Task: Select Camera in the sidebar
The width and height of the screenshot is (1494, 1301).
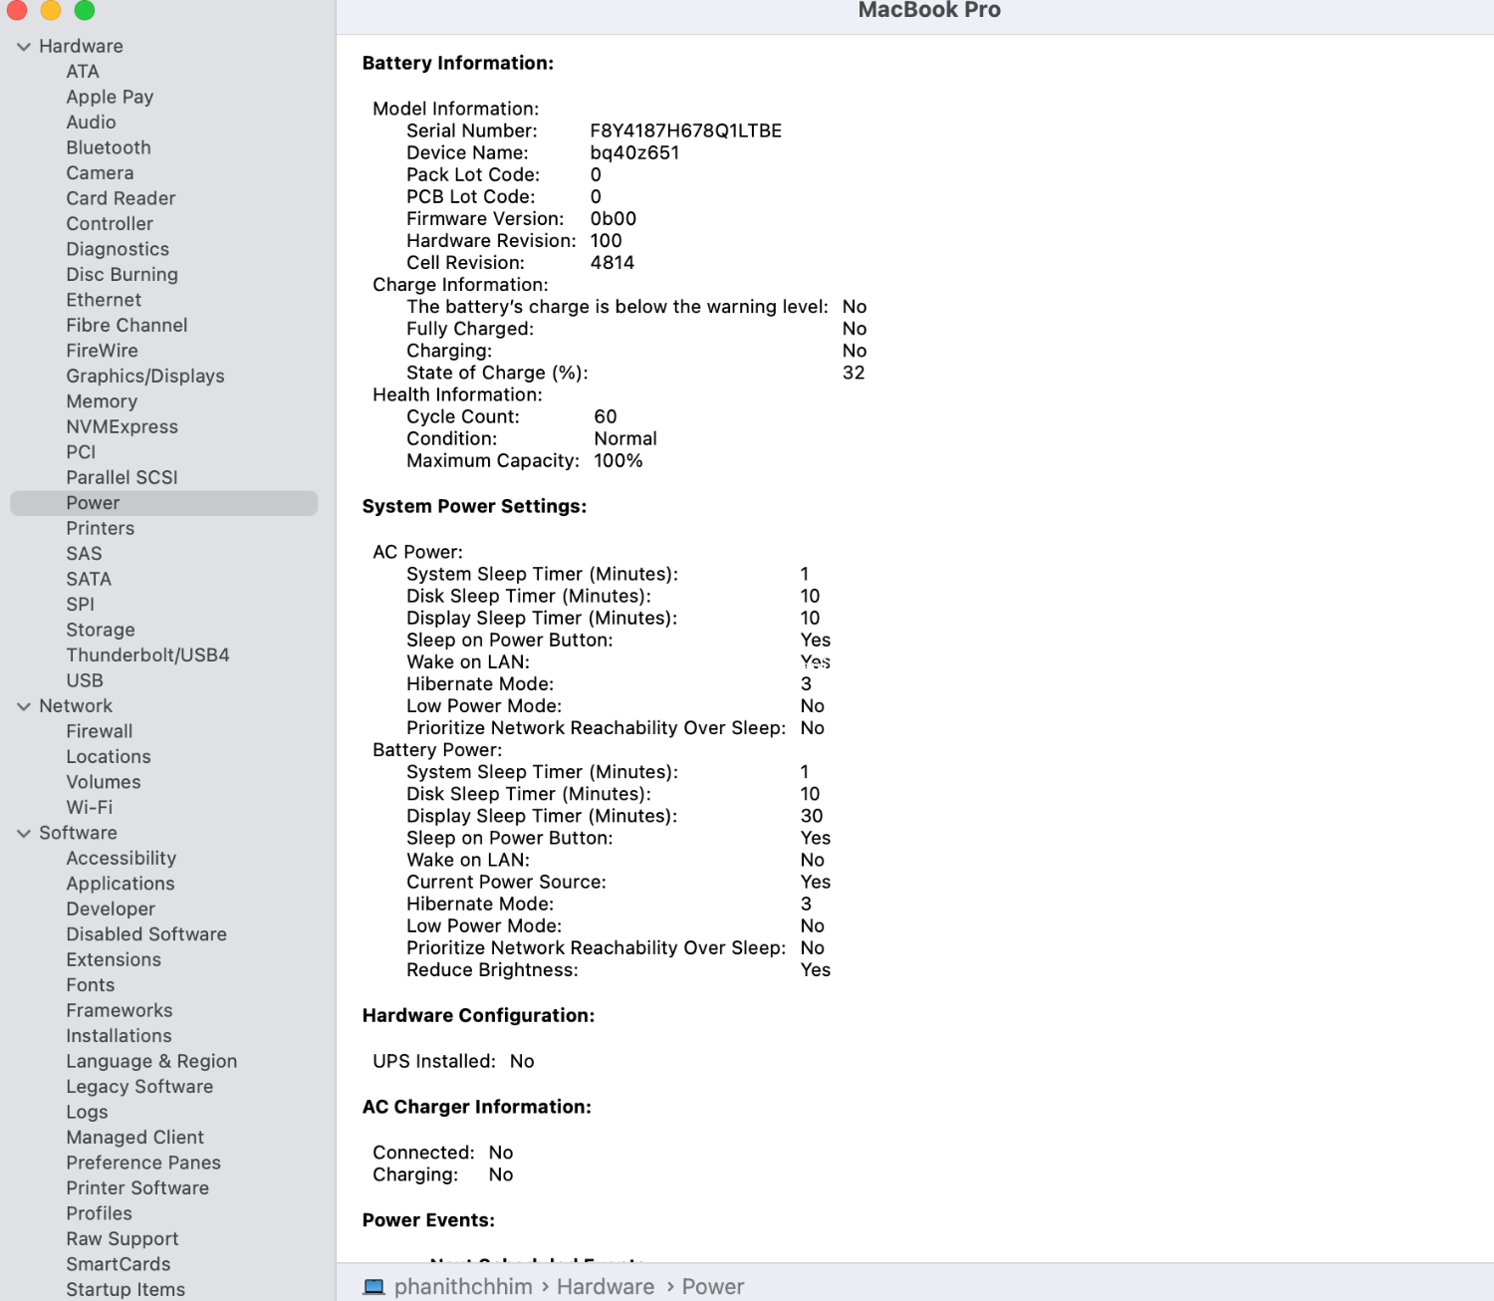Action: (x=100, y=173)
